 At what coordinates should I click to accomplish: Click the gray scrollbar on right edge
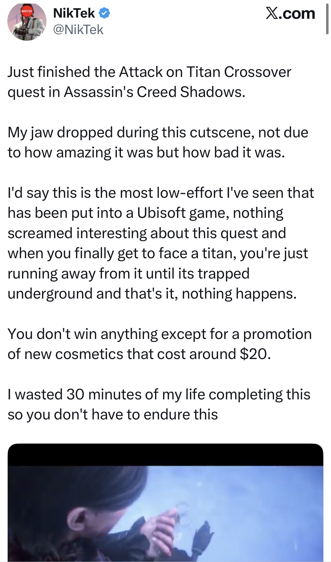click(x=327, y=19)
